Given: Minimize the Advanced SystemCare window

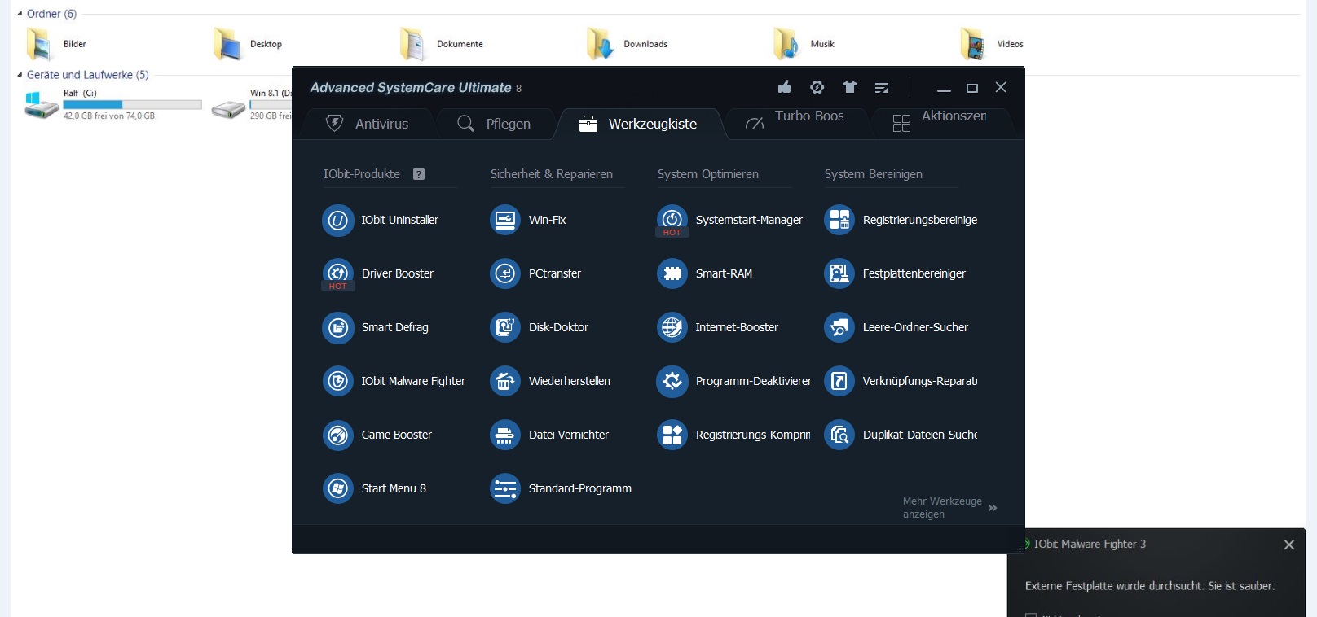Looking at the screenshot, I should (944, 88).
